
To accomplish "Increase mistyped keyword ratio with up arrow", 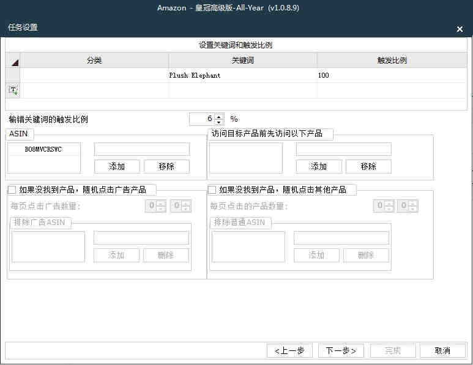I will tap(219, 116).
